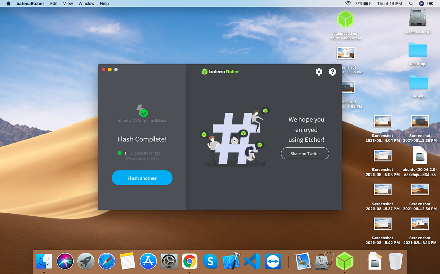The width and height of the screenshot is (440, 274).
Task: Select ubuntu-20.04.2.0-desktop iso file on desktop
Action: click(420, 155)
